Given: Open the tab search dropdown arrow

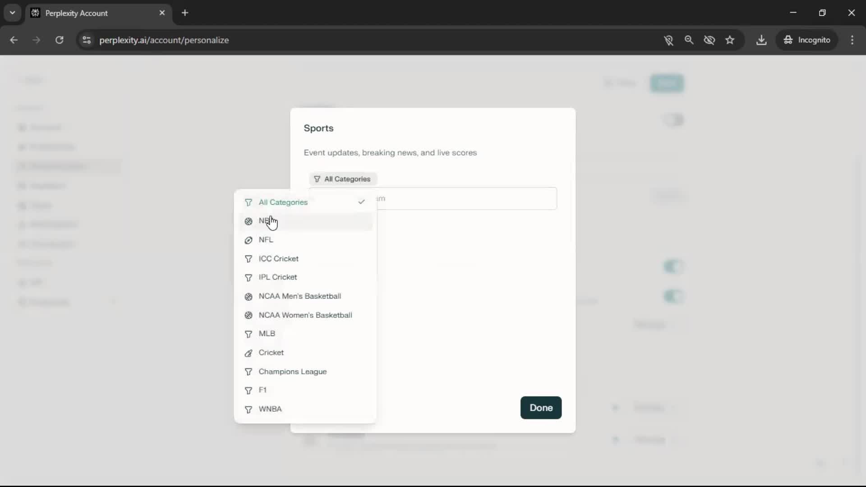Looking at the screenshot, I should [13, 13].
